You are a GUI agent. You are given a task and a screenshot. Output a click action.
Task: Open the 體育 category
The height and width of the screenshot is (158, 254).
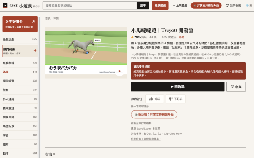pos(20,144)
